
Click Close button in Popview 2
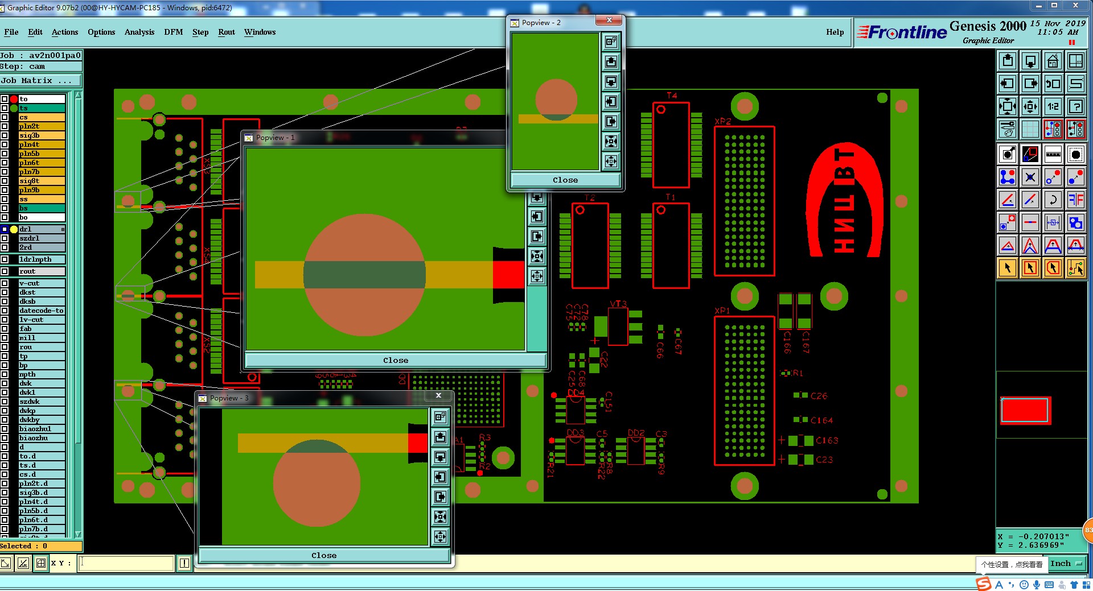point(565,180)
